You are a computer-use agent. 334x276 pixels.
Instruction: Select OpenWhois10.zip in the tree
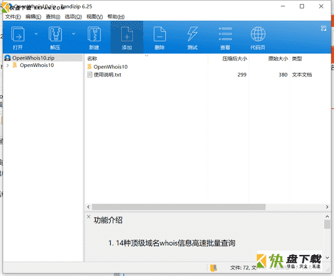tap(33, 58)
